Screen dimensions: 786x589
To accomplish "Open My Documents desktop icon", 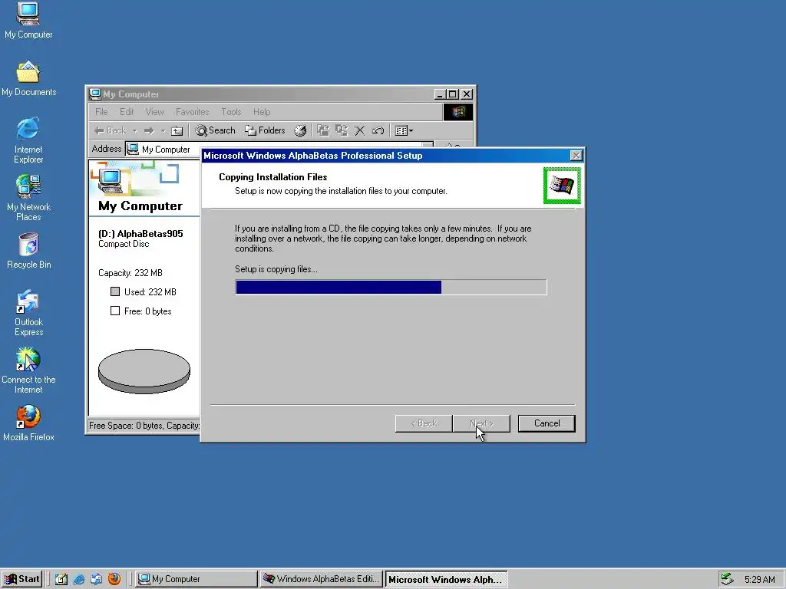I will (28, 79).
